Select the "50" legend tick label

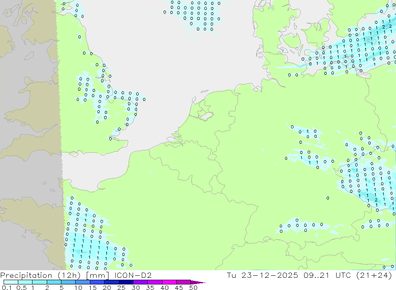[194, 288]
